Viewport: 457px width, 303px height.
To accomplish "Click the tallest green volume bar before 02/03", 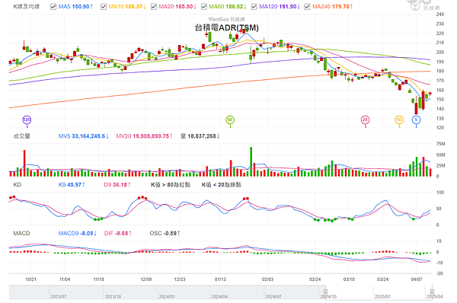I will click(251, 161).
